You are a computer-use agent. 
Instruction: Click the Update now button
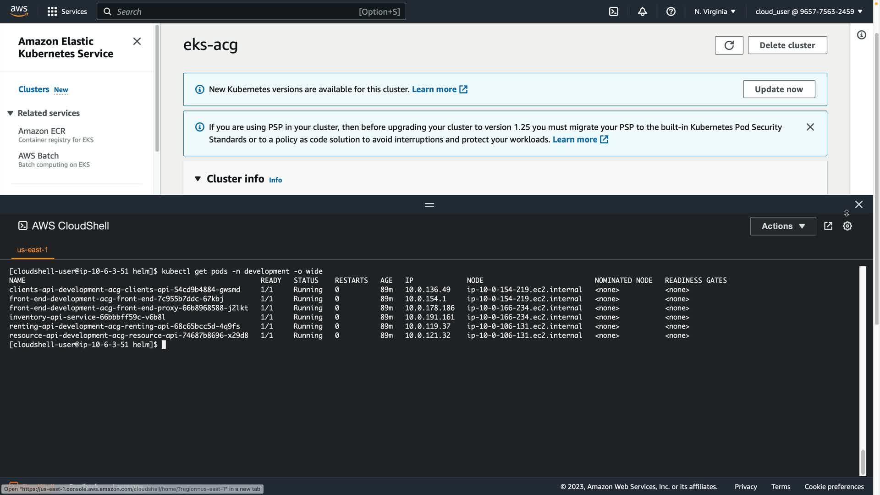[x=778, y=89]
